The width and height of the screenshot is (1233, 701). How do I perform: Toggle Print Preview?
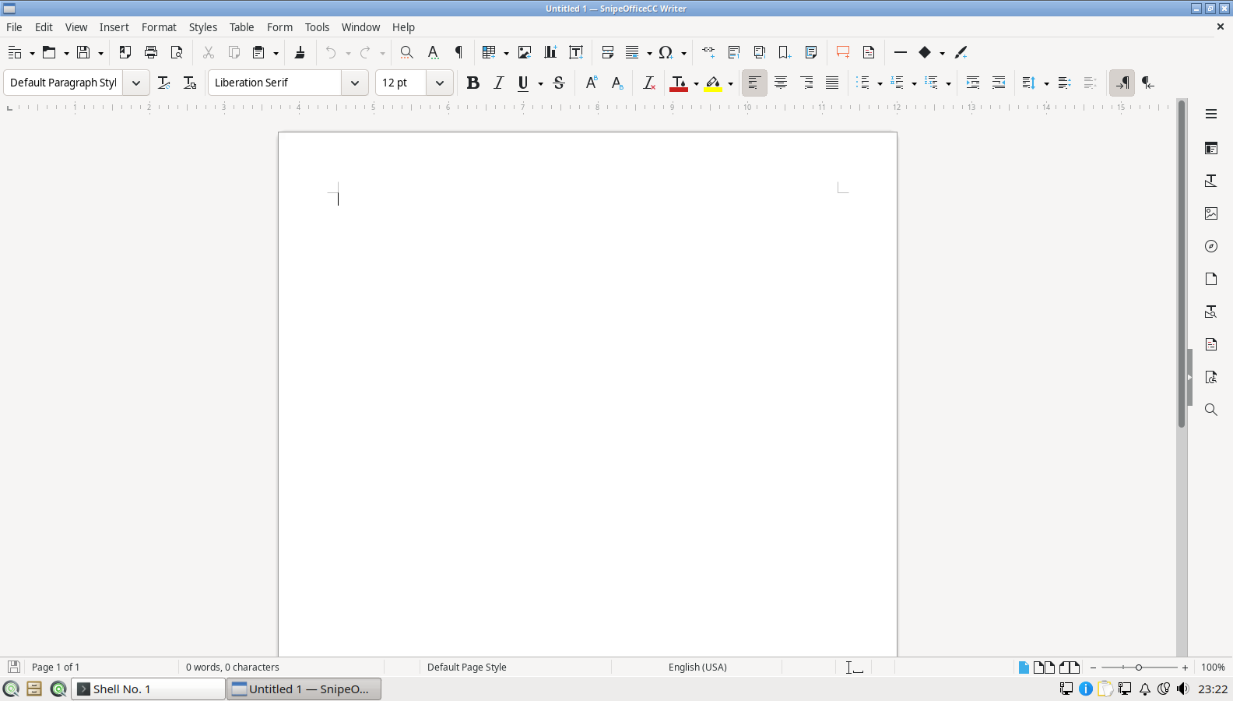pyautogui.click(x=177, y=52)
